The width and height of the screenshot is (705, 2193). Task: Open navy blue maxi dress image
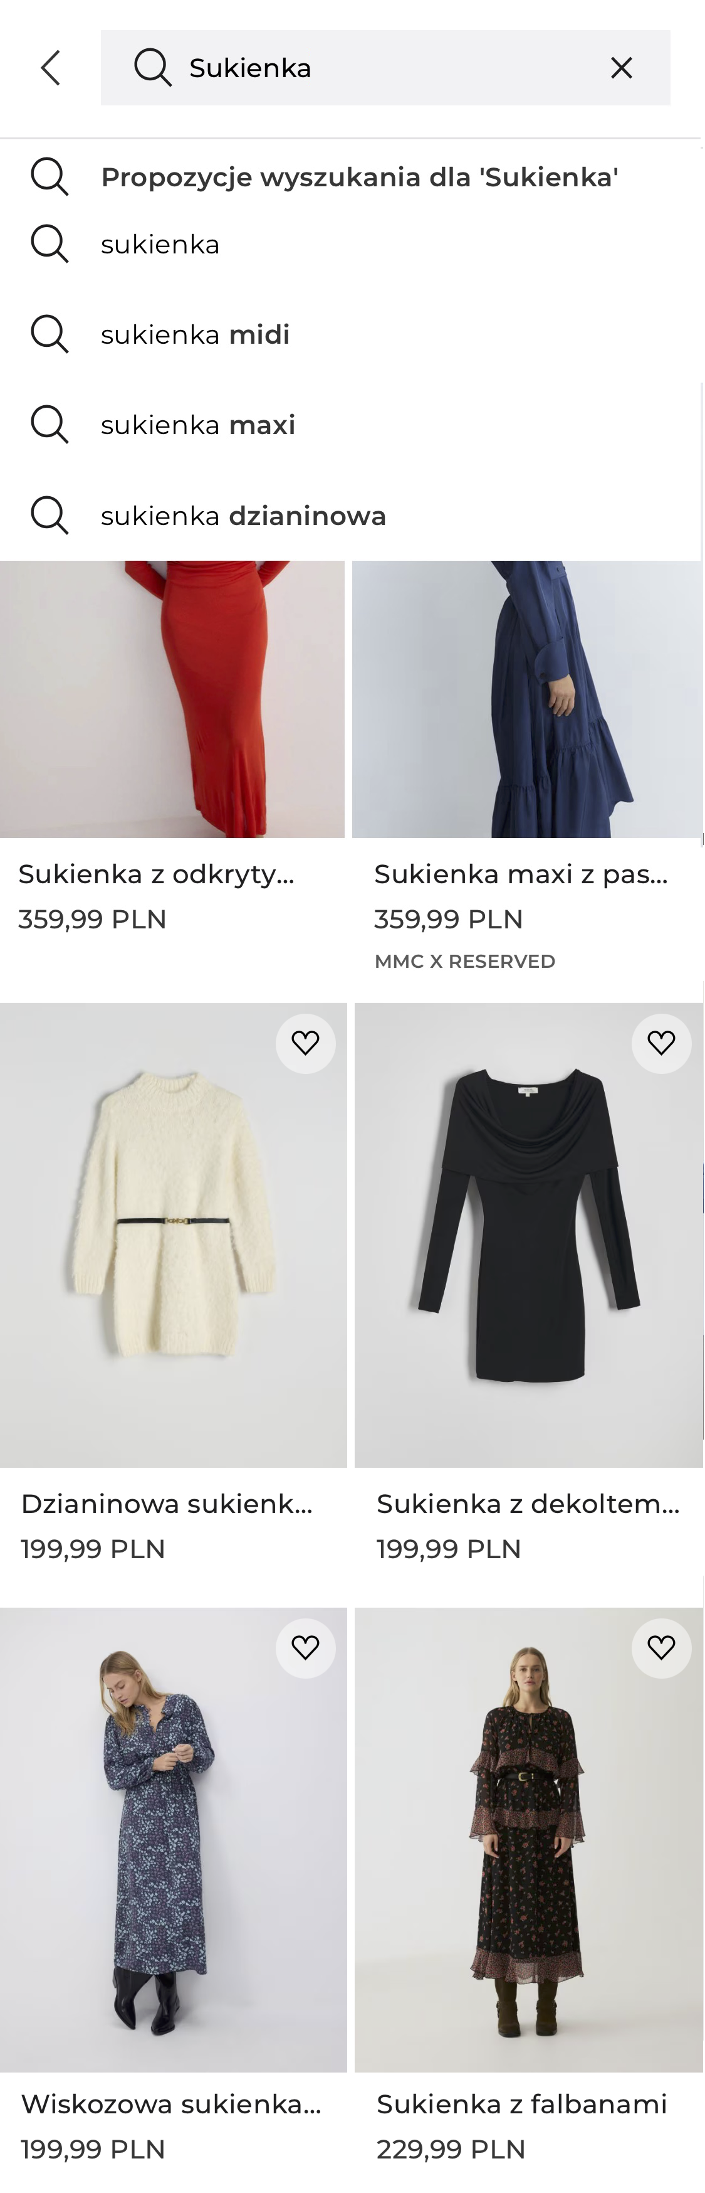[527, 698]
